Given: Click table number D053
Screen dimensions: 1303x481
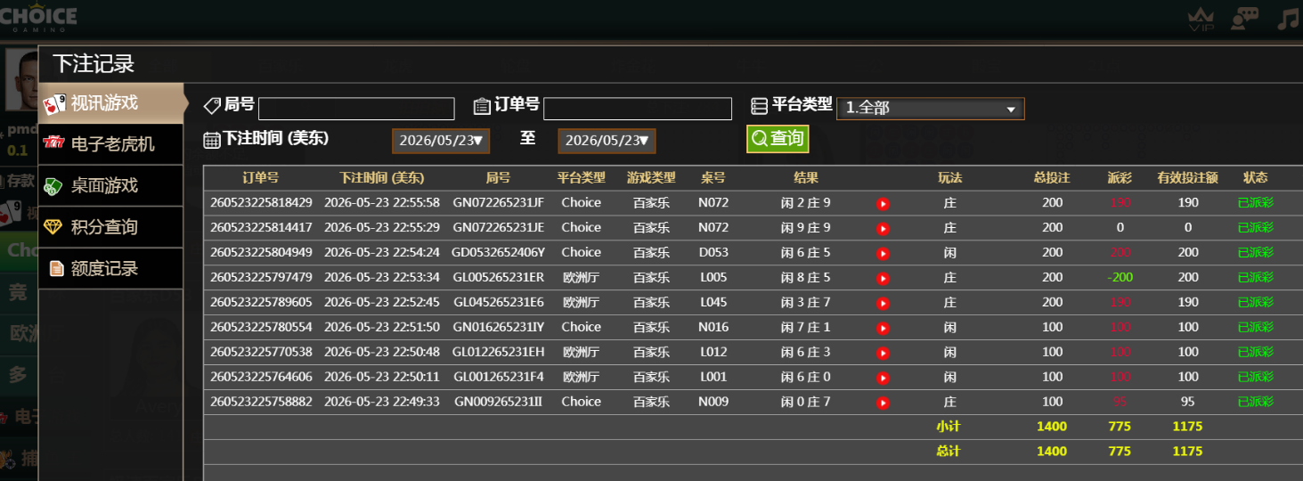Looking at the screenshot, I should pyautogui.click(x=713, y=252).
